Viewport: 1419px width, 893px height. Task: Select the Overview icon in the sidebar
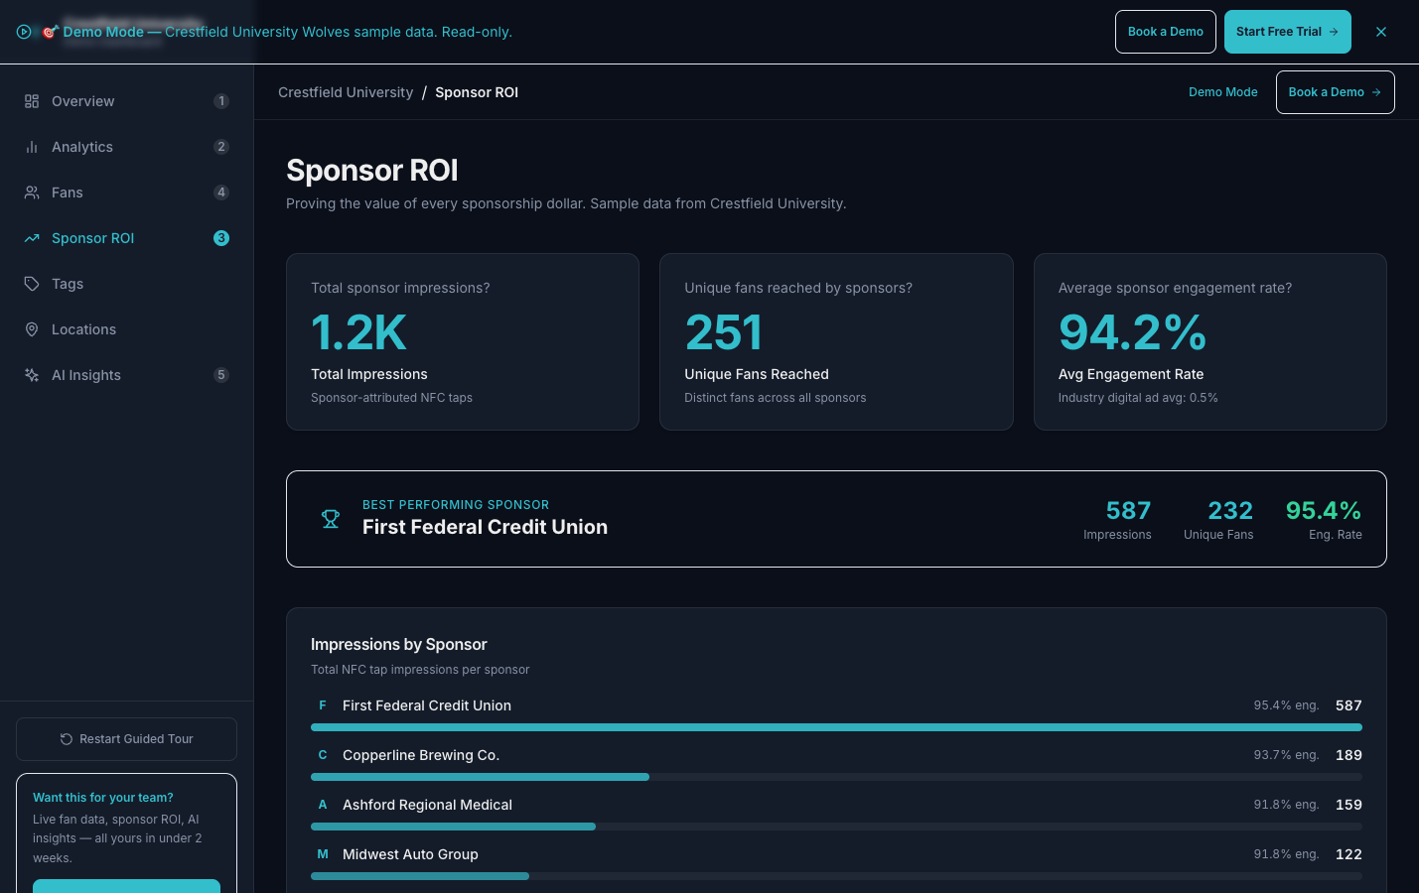32,101
